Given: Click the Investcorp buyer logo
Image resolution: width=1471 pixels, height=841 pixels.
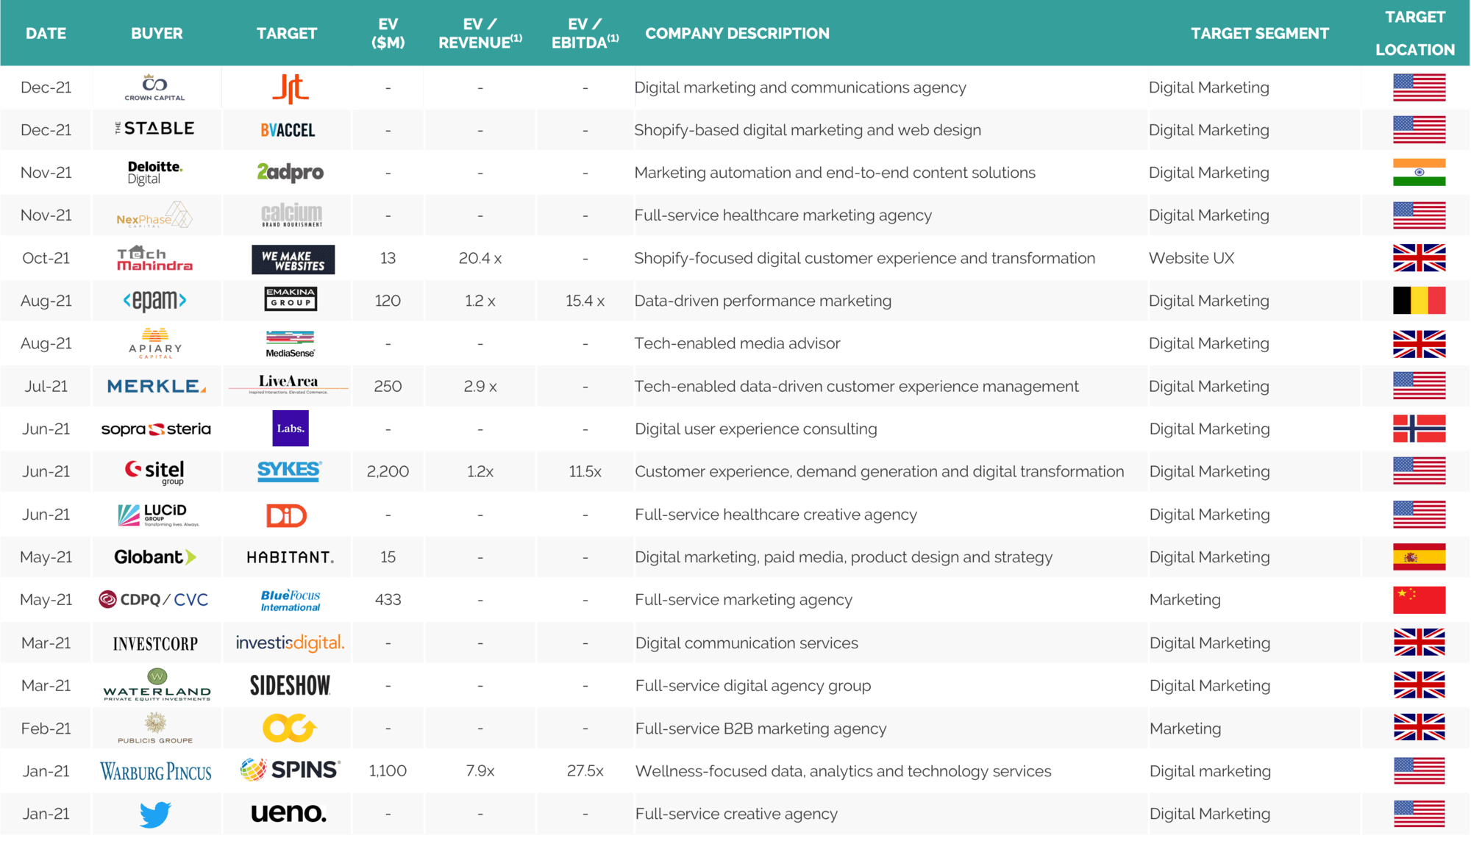Looking at the screenshot, I should coord(155,644).
